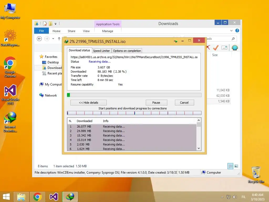Screen dimensions: 269x202
Task: Click the Info column header
Action: pos(106,121)
